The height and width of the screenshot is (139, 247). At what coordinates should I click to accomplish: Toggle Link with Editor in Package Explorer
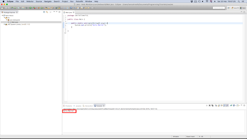[47, 12]
